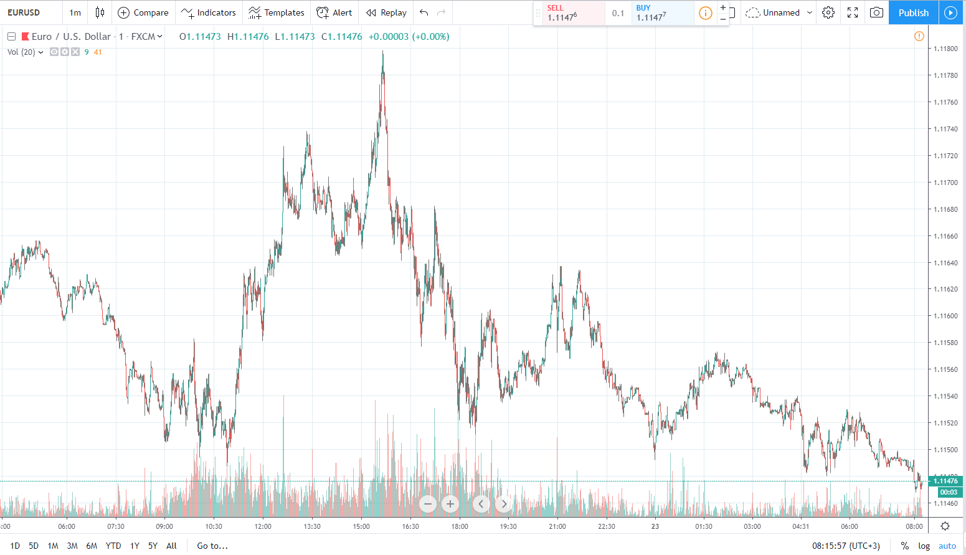This screenshot has width=966, height=555.
Task: Open the Go to... date dialog
Action: pyautogui.click(x=212, y=546)
